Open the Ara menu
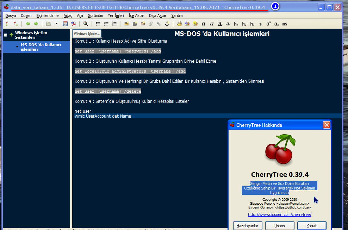 click(80, 15)
